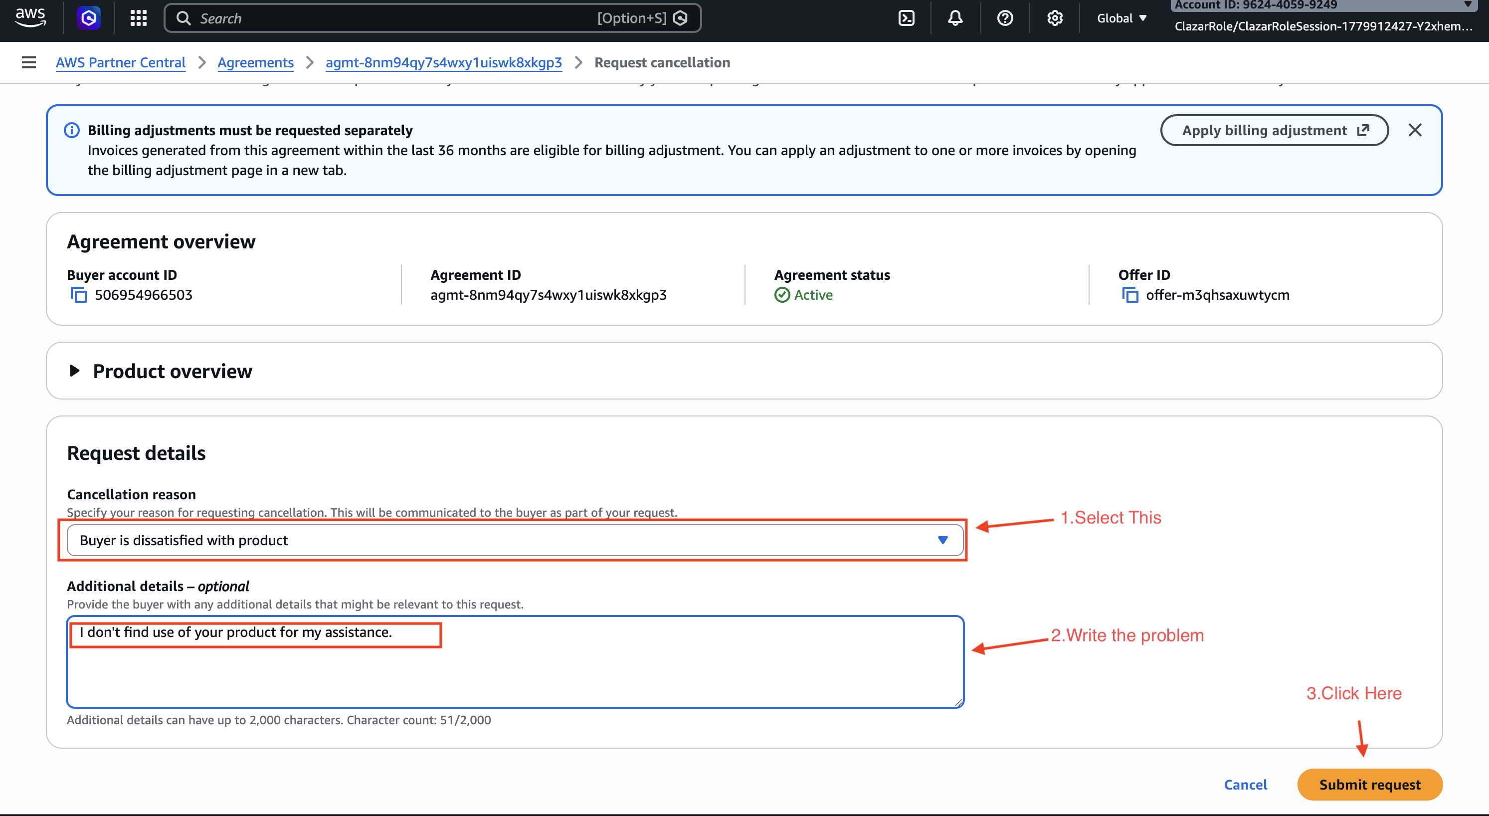Viewport: 1489px width, 816px height.
Task: Launch AWS CloudShell terminal icon
Action: (907, 18)
